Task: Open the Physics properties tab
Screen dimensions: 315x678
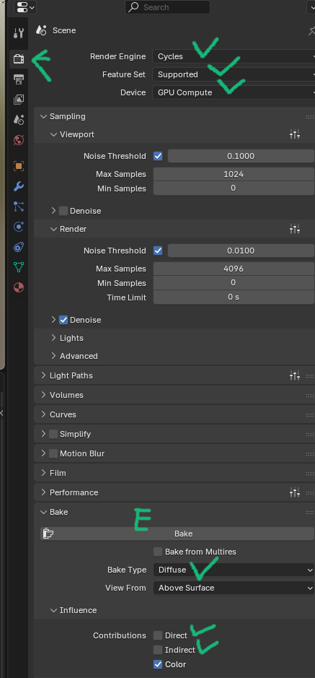Action: (x=19, y=227)
